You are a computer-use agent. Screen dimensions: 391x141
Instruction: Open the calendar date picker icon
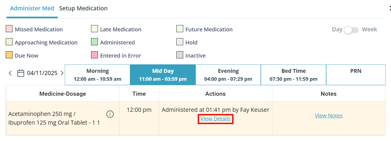click(21, 73)
